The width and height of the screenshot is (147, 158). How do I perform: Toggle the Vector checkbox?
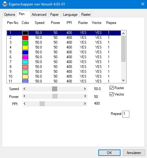point(111,94)
